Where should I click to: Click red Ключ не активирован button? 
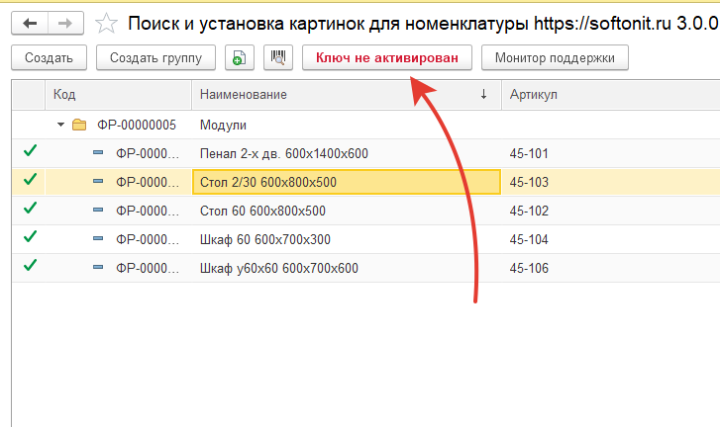(x=387, y=57)
